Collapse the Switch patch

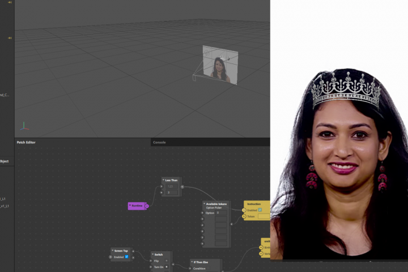(153, 254)
